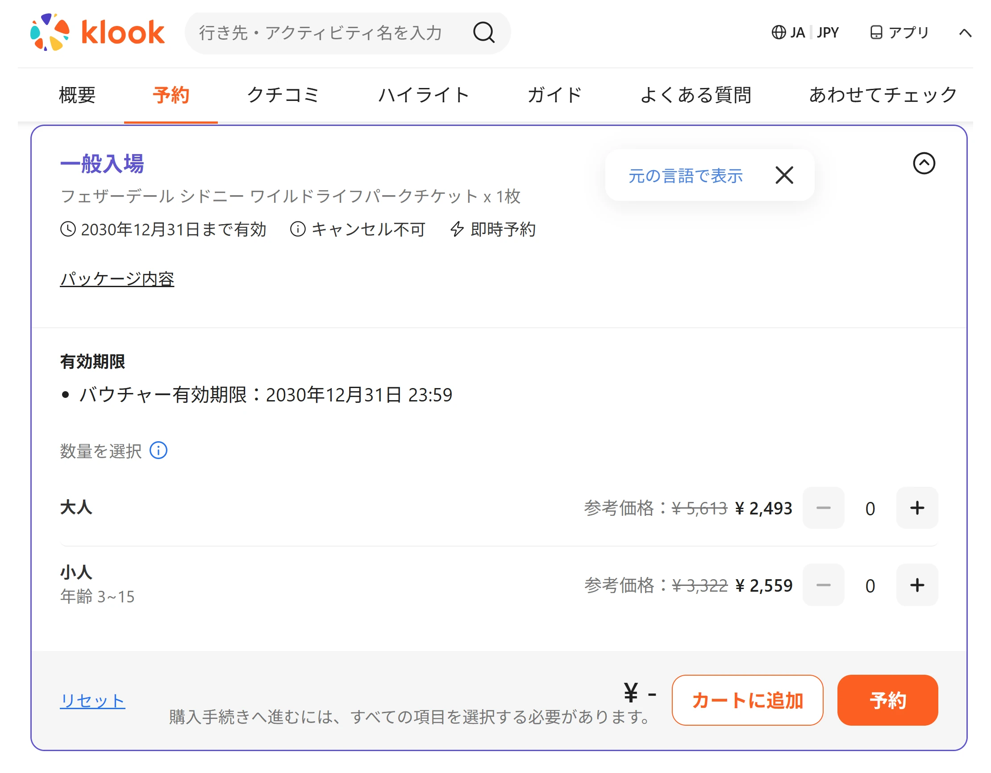Open the JPY currency selector
This screenshot has width=991, height=773.
pos(828,33)
